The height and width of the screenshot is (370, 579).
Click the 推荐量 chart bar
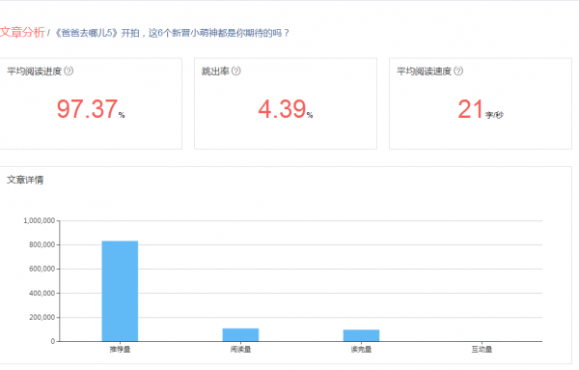coord(120,292)
